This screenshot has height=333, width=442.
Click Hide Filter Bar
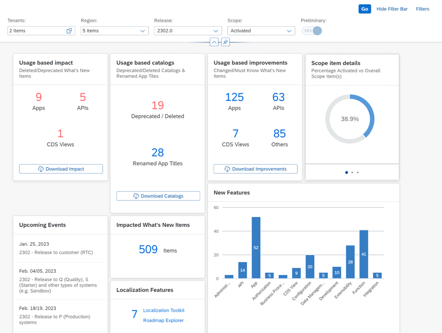pyautogui.click(x=392, y=9)
